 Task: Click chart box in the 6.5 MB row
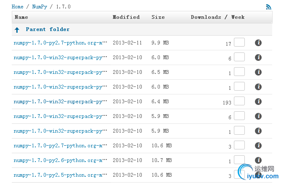click(x=239, y=71)
